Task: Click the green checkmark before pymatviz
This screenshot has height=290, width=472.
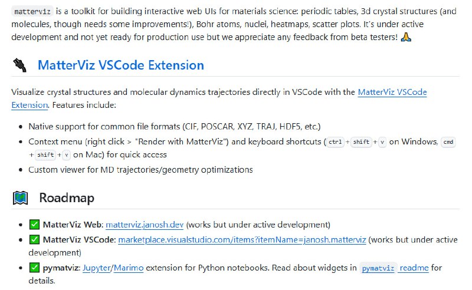Action: pyautogui.click(x=34, y=268)
